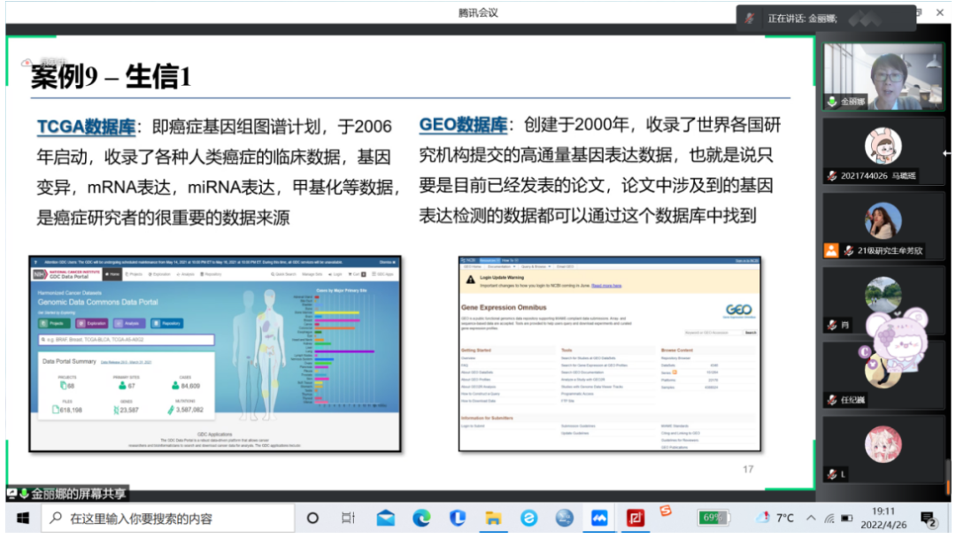956x538 pixels.
Task: Select participant L tile
Action: 883,450
